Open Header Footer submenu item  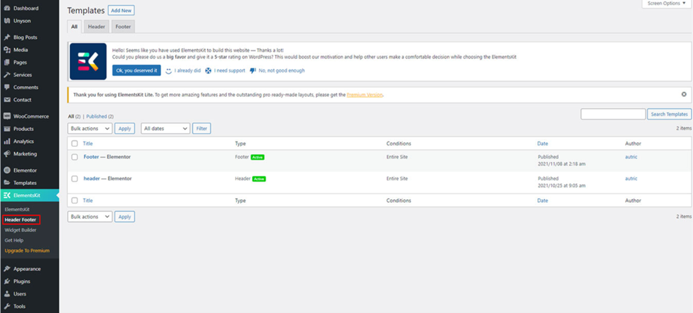coord(20,220)
